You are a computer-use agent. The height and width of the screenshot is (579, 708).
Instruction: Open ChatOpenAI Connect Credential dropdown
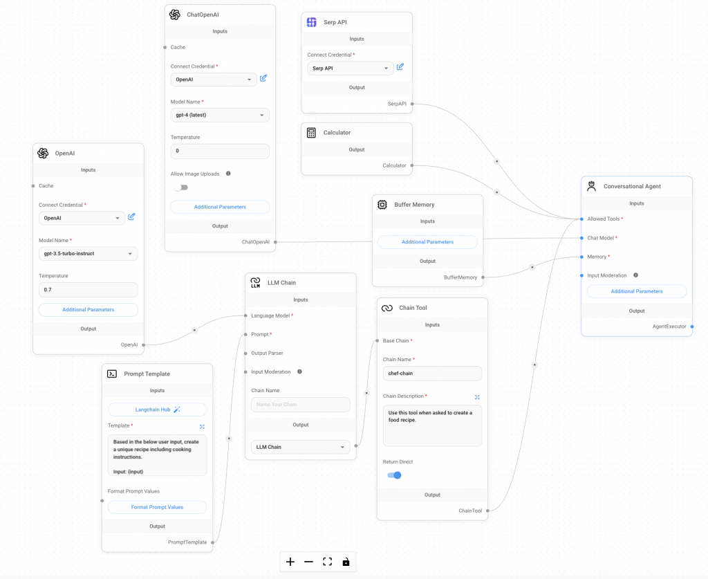pyautogui.click(x=214, y=80)
